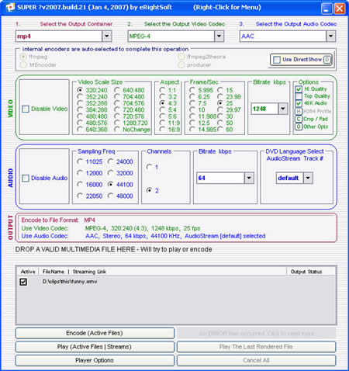Select 640:480 video scale size
The height and width of the screenshot is (371, 349).
click(x=117, y=90)
